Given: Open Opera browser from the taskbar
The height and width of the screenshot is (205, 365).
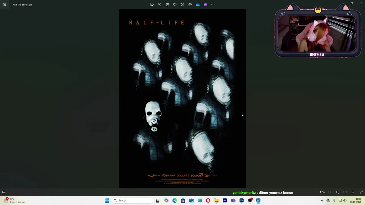Looking at the screenshot, I should pyautogui.click(x=208, y=200).
